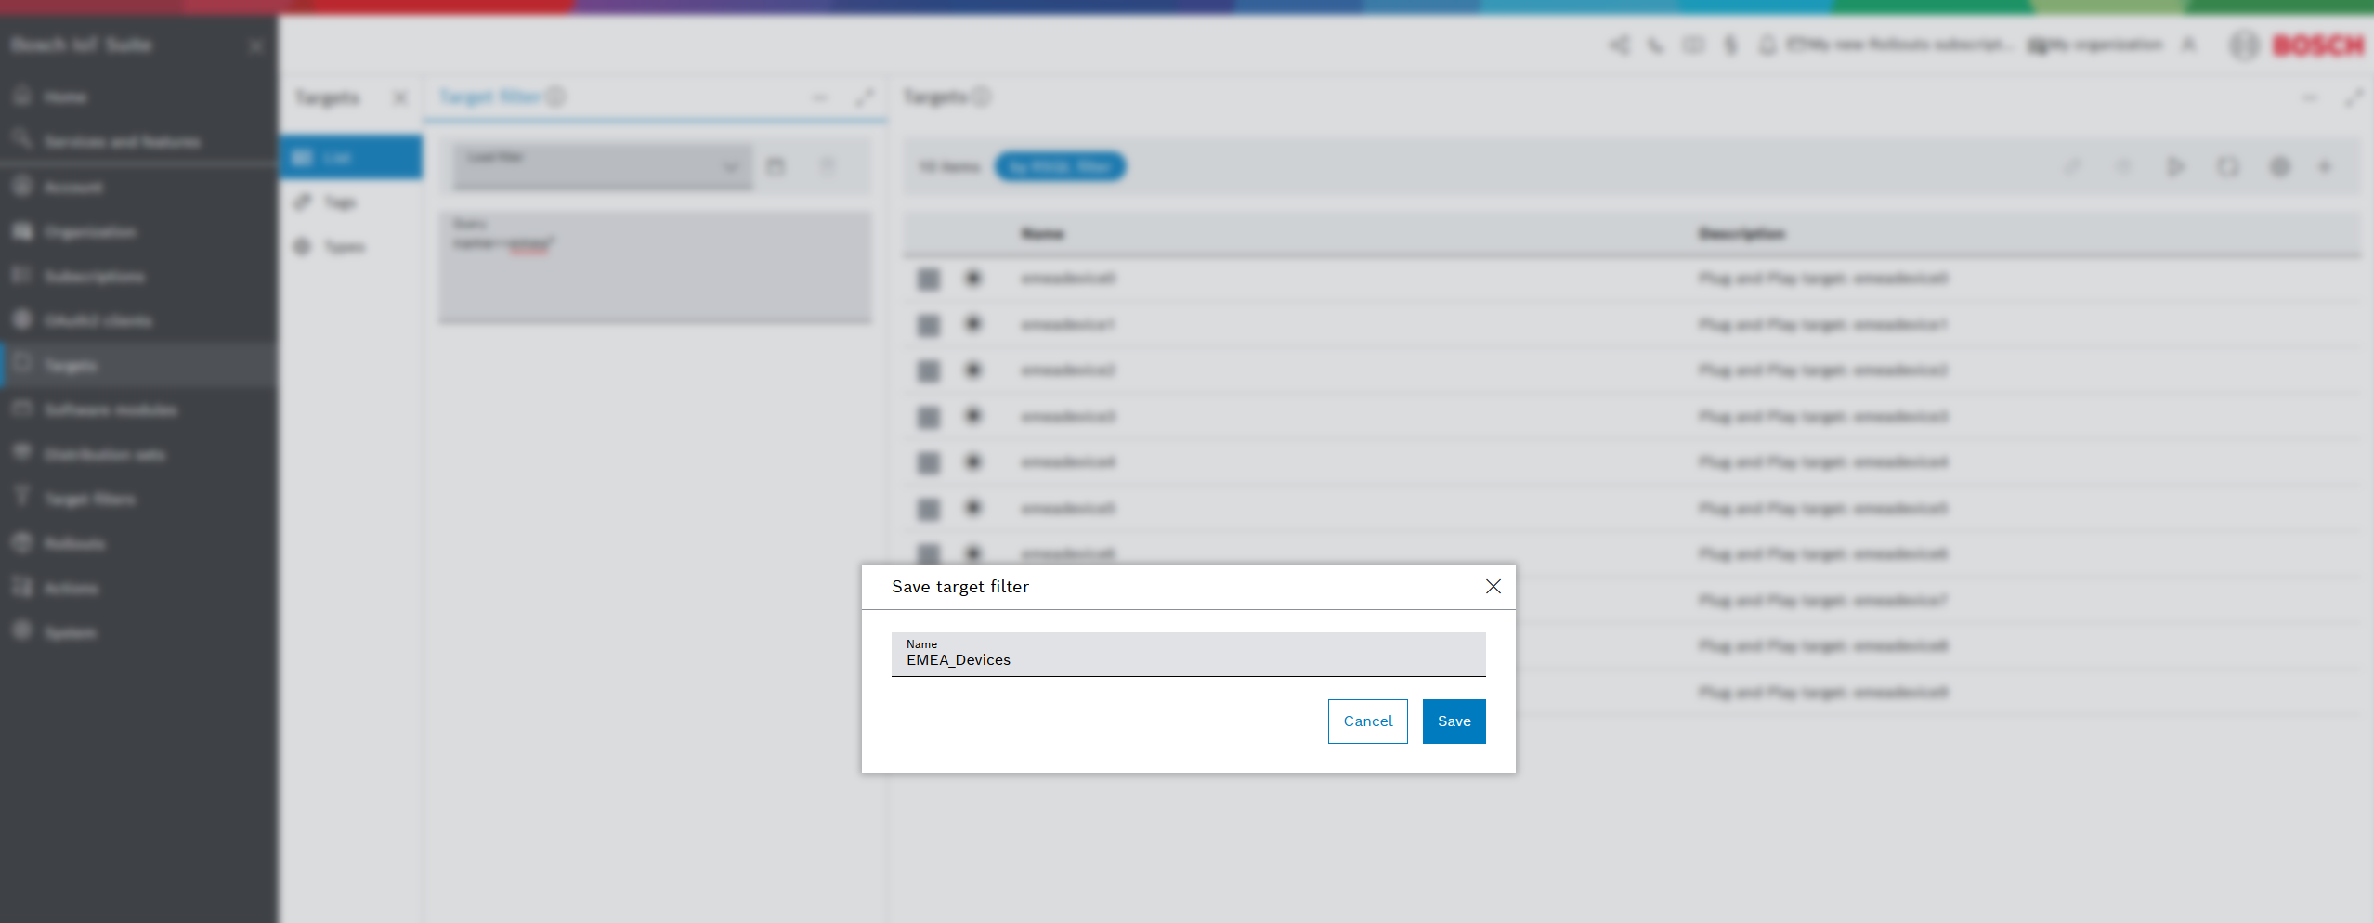The width and height of the screenshot is (2374, 923).
Task: Click the play icon in Targets toolbar
Action: [x=2175, y=167]
